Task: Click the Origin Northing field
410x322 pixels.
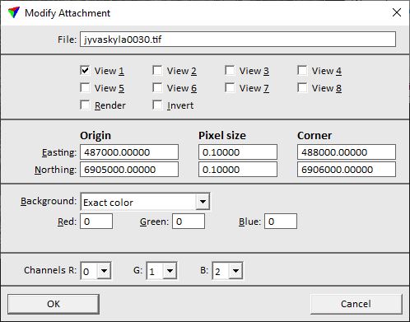Action: pos(129,170)
